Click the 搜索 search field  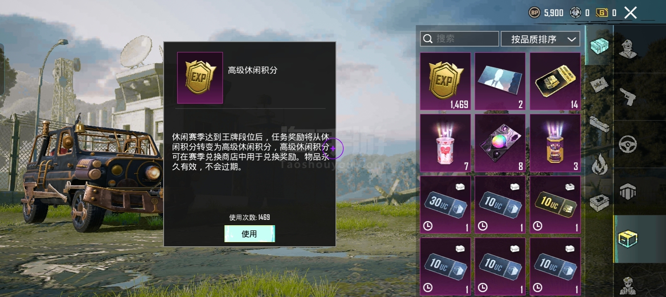[459, 39]
